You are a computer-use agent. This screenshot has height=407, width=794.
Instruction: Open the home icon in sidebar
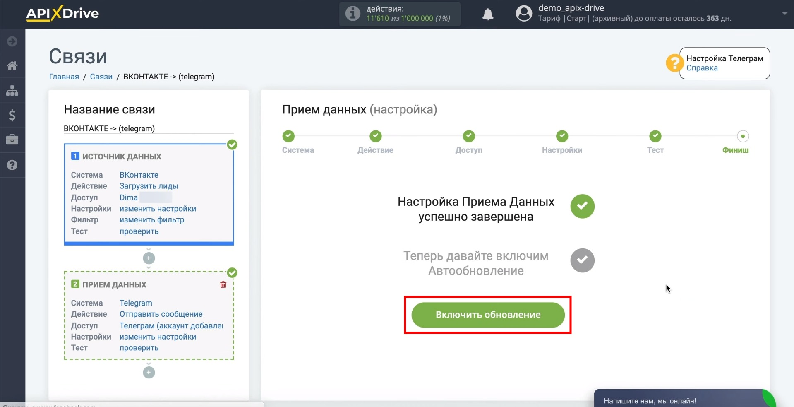click(x=12, y=66)
